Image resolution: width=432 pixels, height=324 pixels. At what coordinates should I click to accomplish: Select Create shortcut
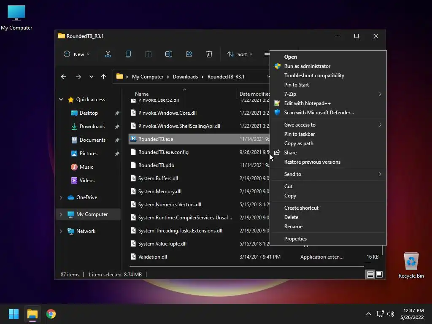(x=328, y=208)
